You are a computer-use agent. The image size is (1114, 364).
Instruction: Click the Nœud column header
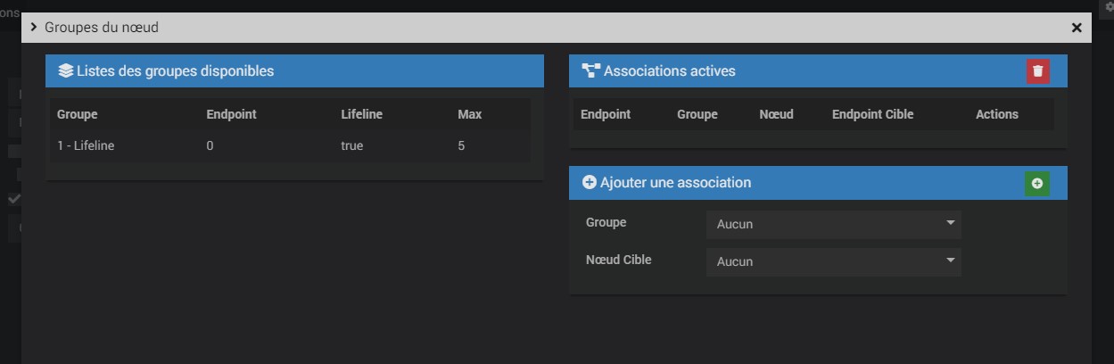(x=776, y=114)
